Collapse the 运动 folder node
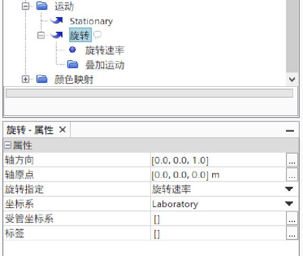303x256 pixels. [x=26, y=6]
